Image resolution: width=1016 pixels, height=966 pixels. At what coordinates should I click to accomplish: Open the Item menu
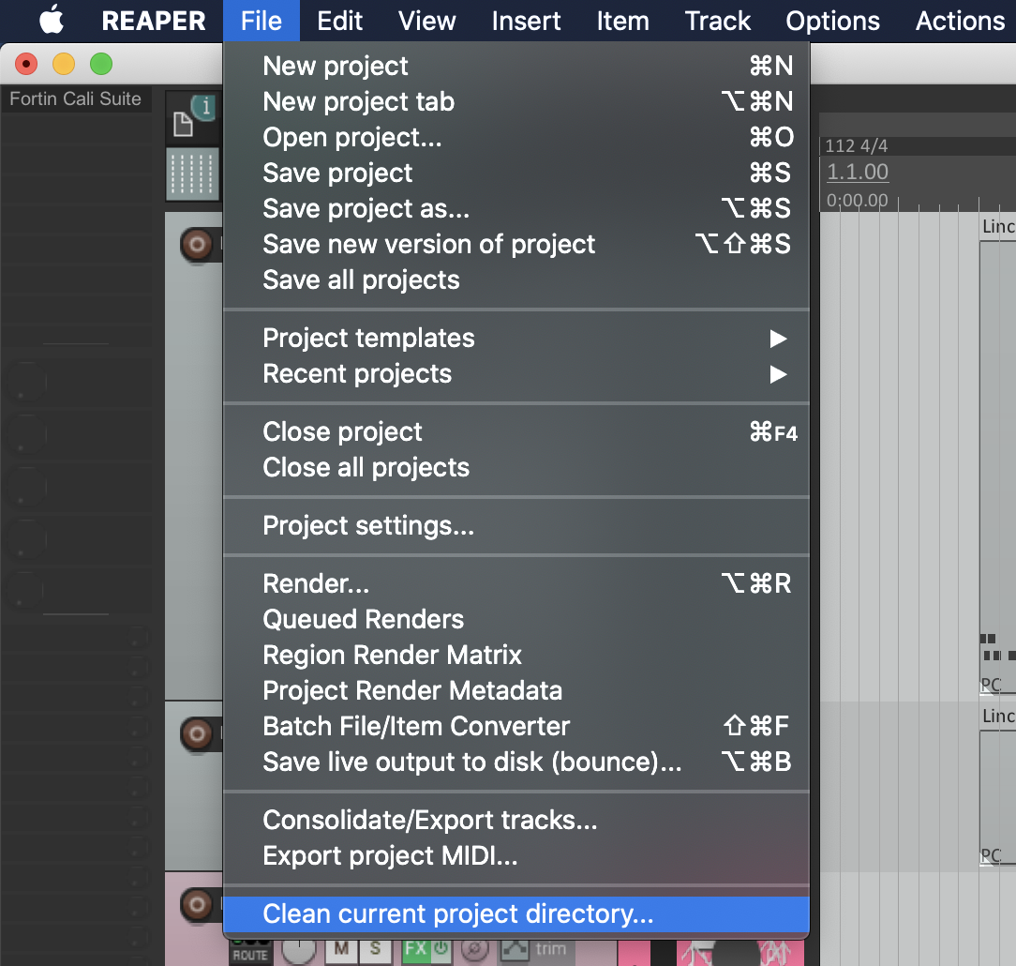[x=622, y=21]
